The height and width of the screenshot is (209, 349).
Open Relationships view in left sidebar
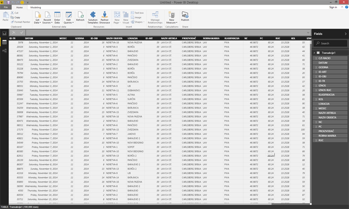tap(4, 51)
